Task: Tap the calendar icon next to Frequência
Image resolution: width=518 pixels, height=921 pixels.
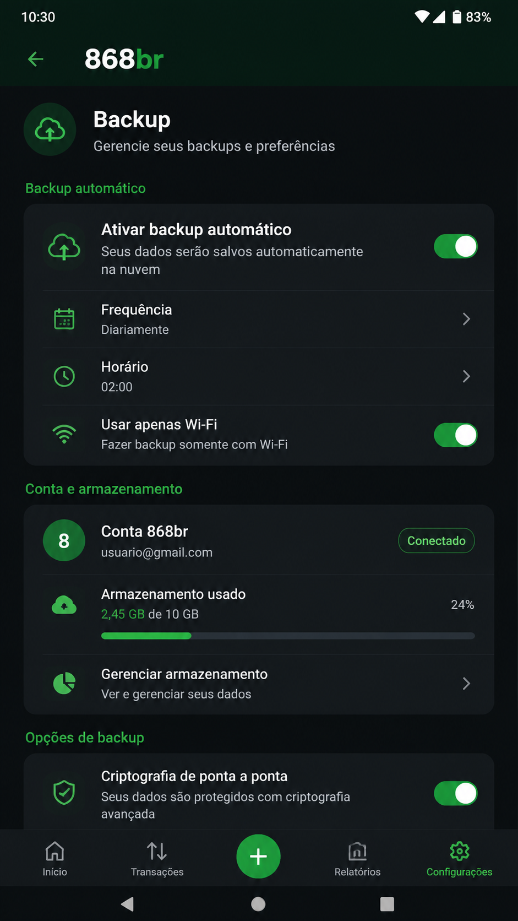Action: [x=64, y=319]
